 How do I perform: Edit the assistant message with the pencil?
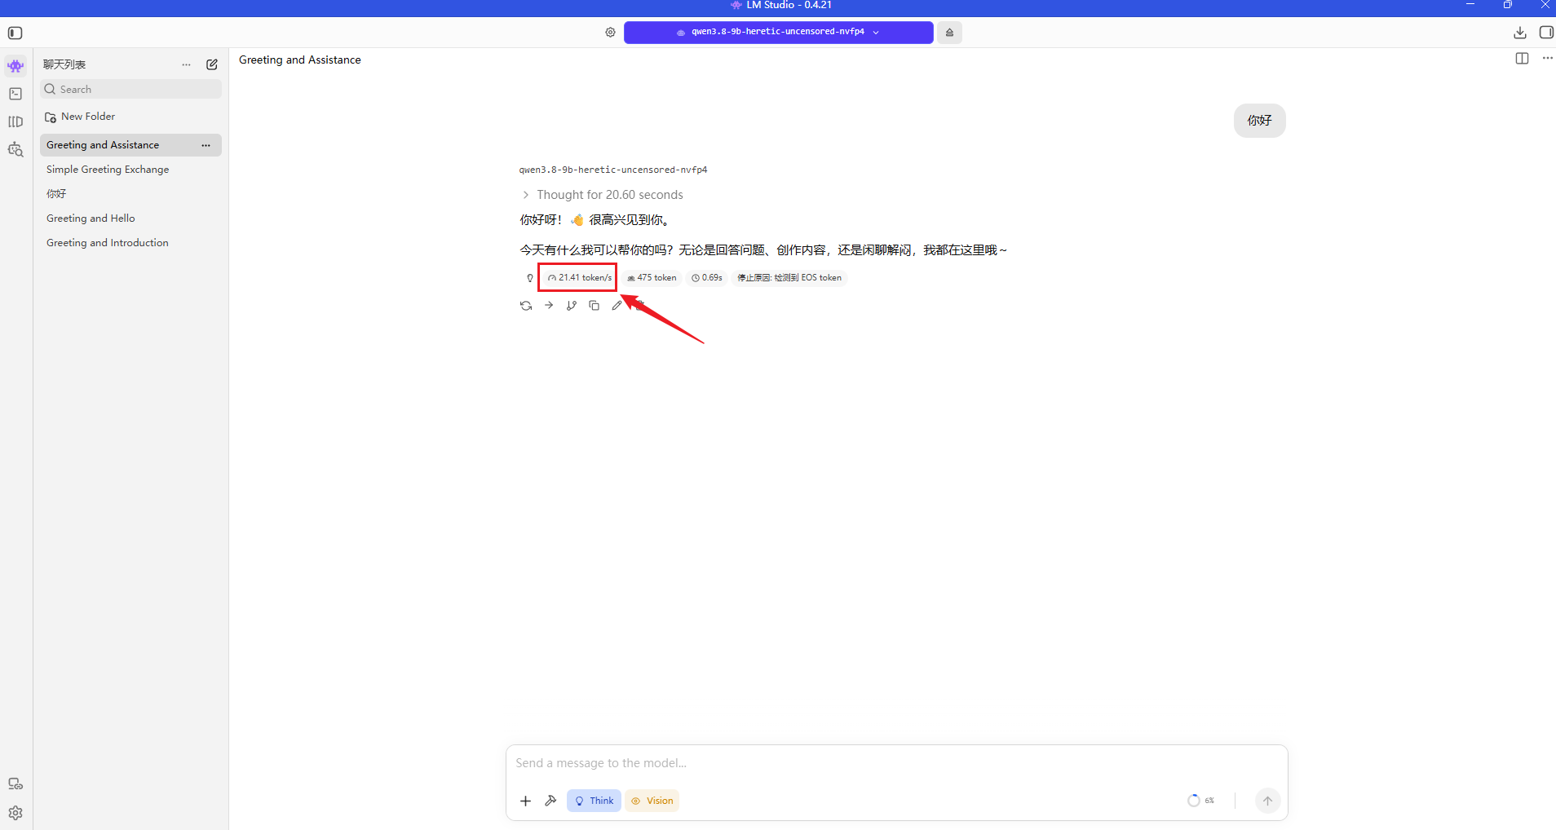[x=617, y=306]
